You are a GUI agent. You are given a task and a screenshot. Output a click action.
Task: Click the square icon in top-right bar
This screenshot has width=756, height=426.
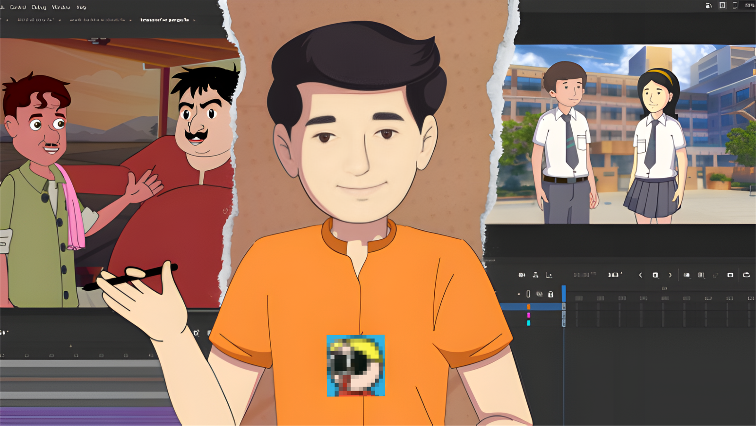pos(722,5)
